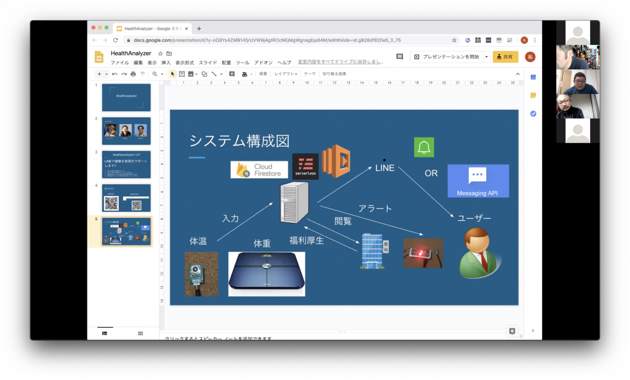Choose the select cursor tool
This screenshot has height=380, width=630.
tap(172, 74)
